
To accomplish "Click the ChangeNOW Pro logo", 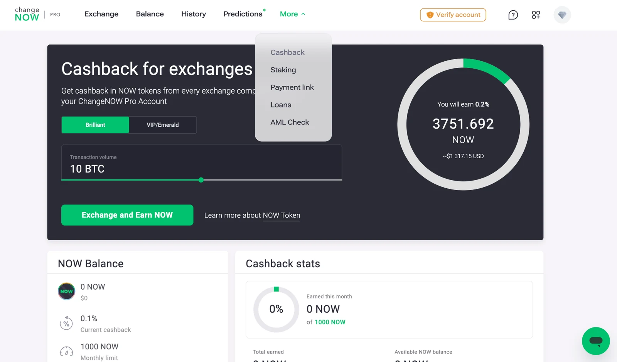I will [37, 14].
